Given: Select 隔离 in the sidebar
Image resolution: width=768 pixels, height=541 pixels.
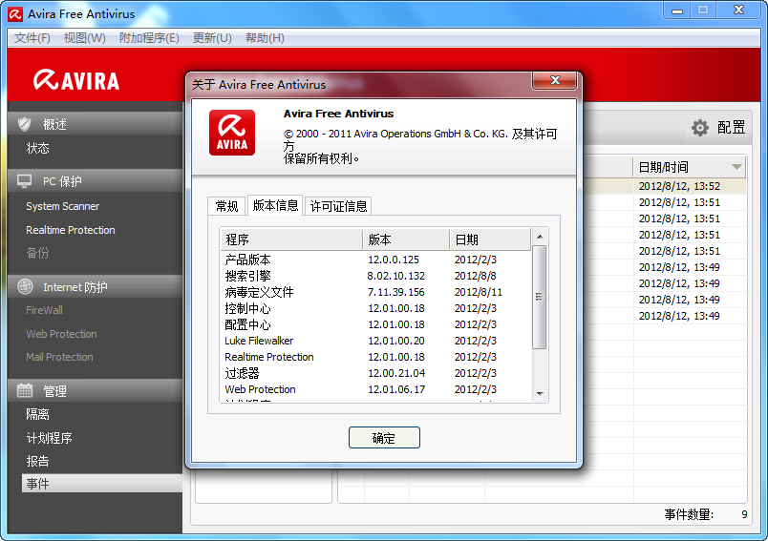Looking at the screenshot, I should tap(38, 415).
